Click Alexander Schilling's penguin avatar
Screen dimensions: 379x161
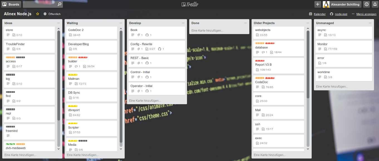click(326, 4)
